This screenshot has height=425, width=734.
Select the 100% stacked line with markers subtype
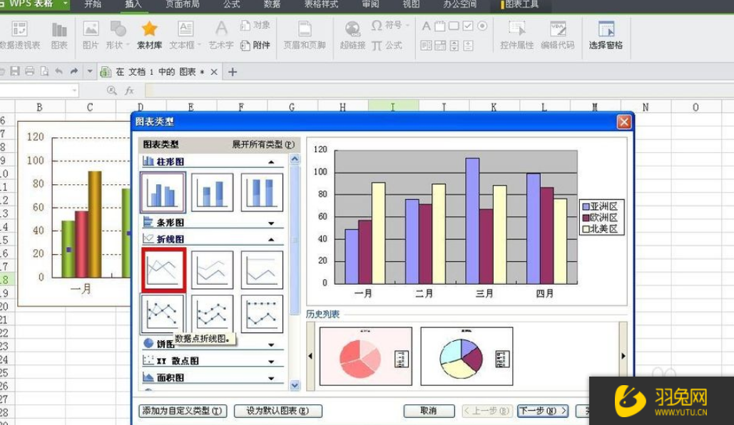click(x=262, y=313)
